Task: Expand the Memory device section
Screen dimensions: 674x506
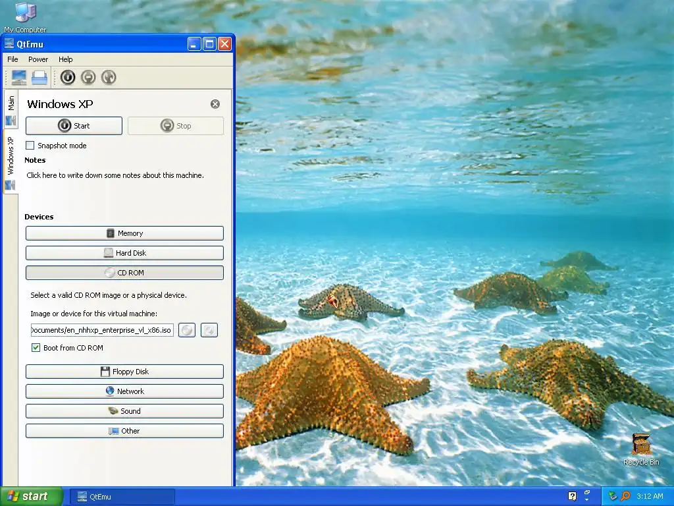Action: point(124,233)
